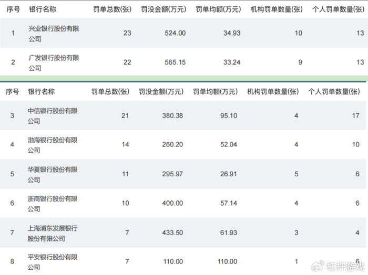The width and height of the screenshot is (368, 275).
Task: Click the 57.14 average in 浙商银行 row
Action: pos(229,203)
